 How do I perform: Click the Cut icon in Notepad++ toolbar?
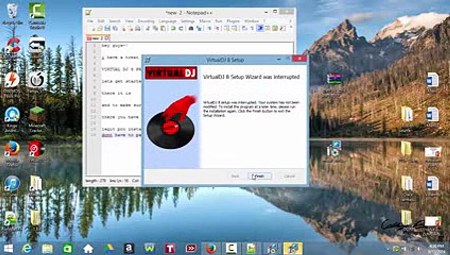(148, 28)
